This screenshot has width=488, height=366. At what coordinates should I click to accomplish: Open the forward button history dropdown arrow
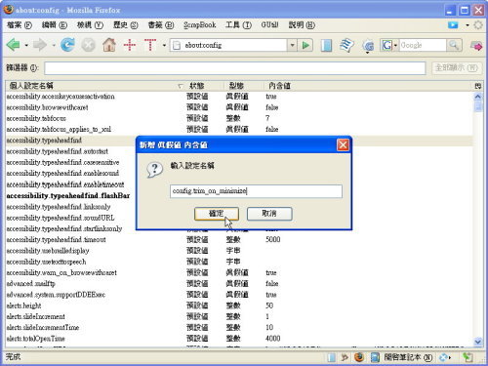pos(54,45)
